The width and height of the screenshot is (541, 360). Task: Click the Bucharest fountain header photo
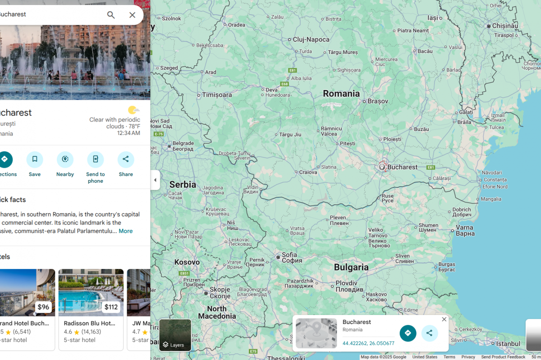[x=75, y=58]
